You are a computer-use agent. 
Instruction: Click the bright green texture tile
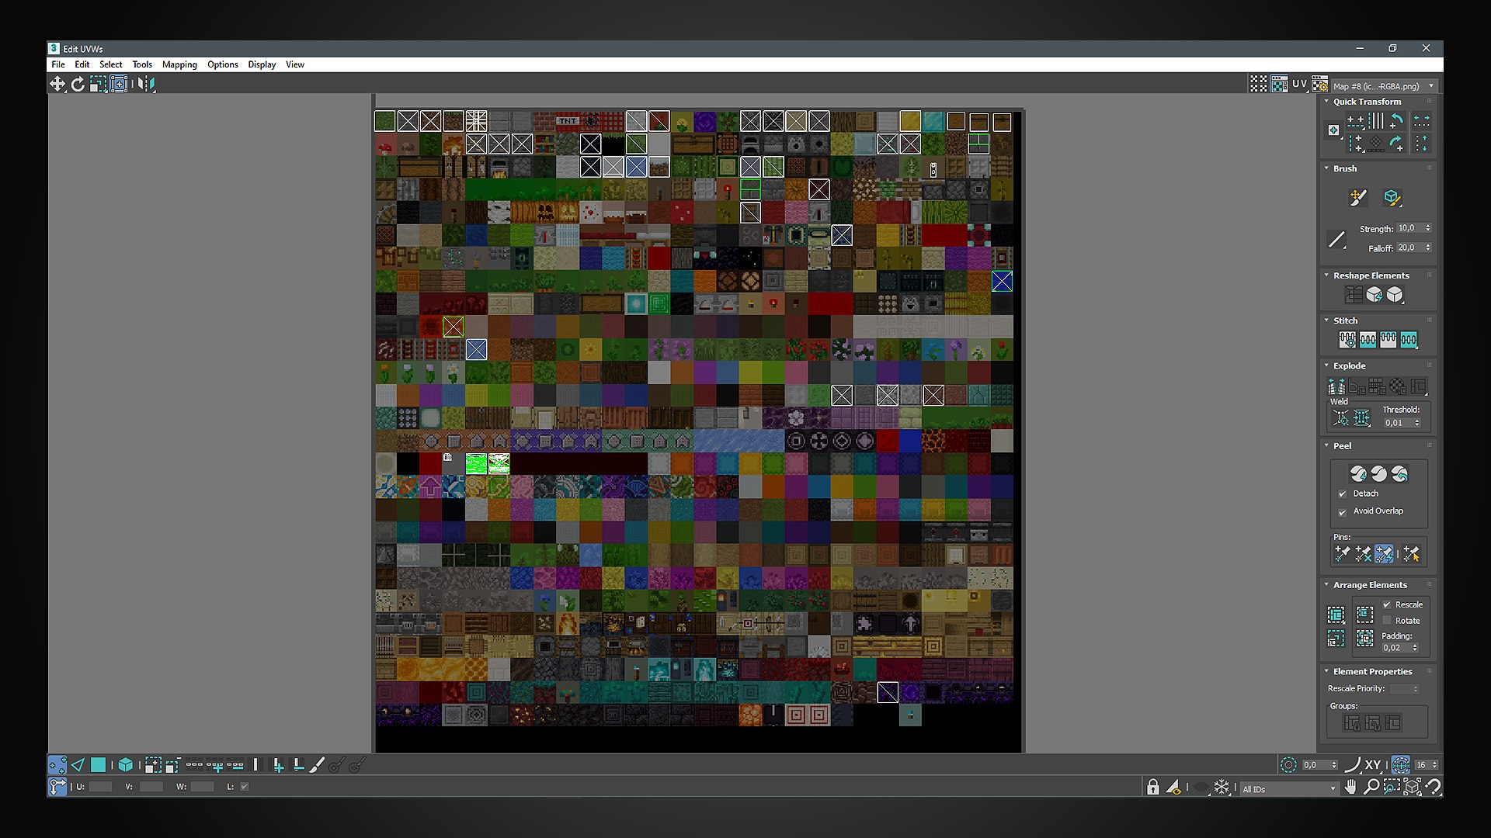pyautogui.click(x=476, y=464)
